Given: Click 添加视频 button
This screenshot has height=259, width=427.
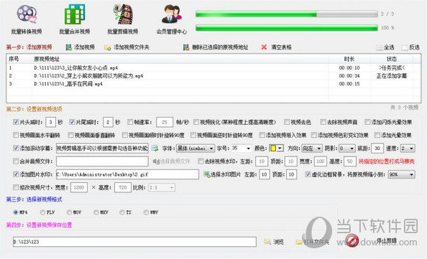Looking at the screenshot, I should point(81,47).
